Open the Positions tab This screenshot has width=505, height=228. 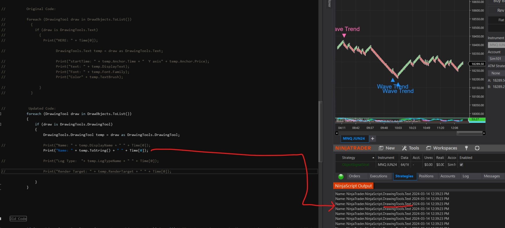tap(426, 176)
